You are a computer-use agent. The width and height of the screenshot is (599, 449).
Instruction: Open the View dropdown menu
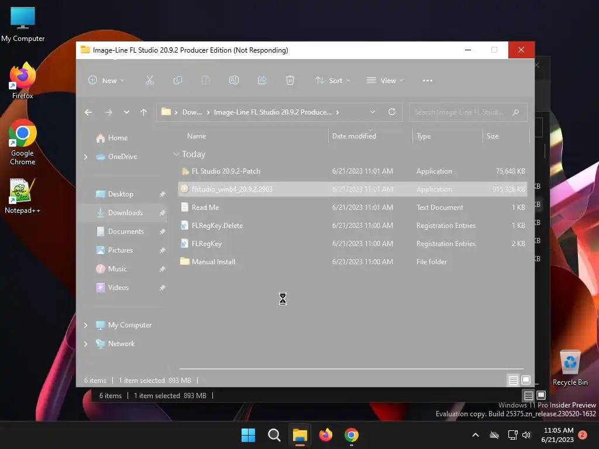pyautogui.click(x=385, y=81)
